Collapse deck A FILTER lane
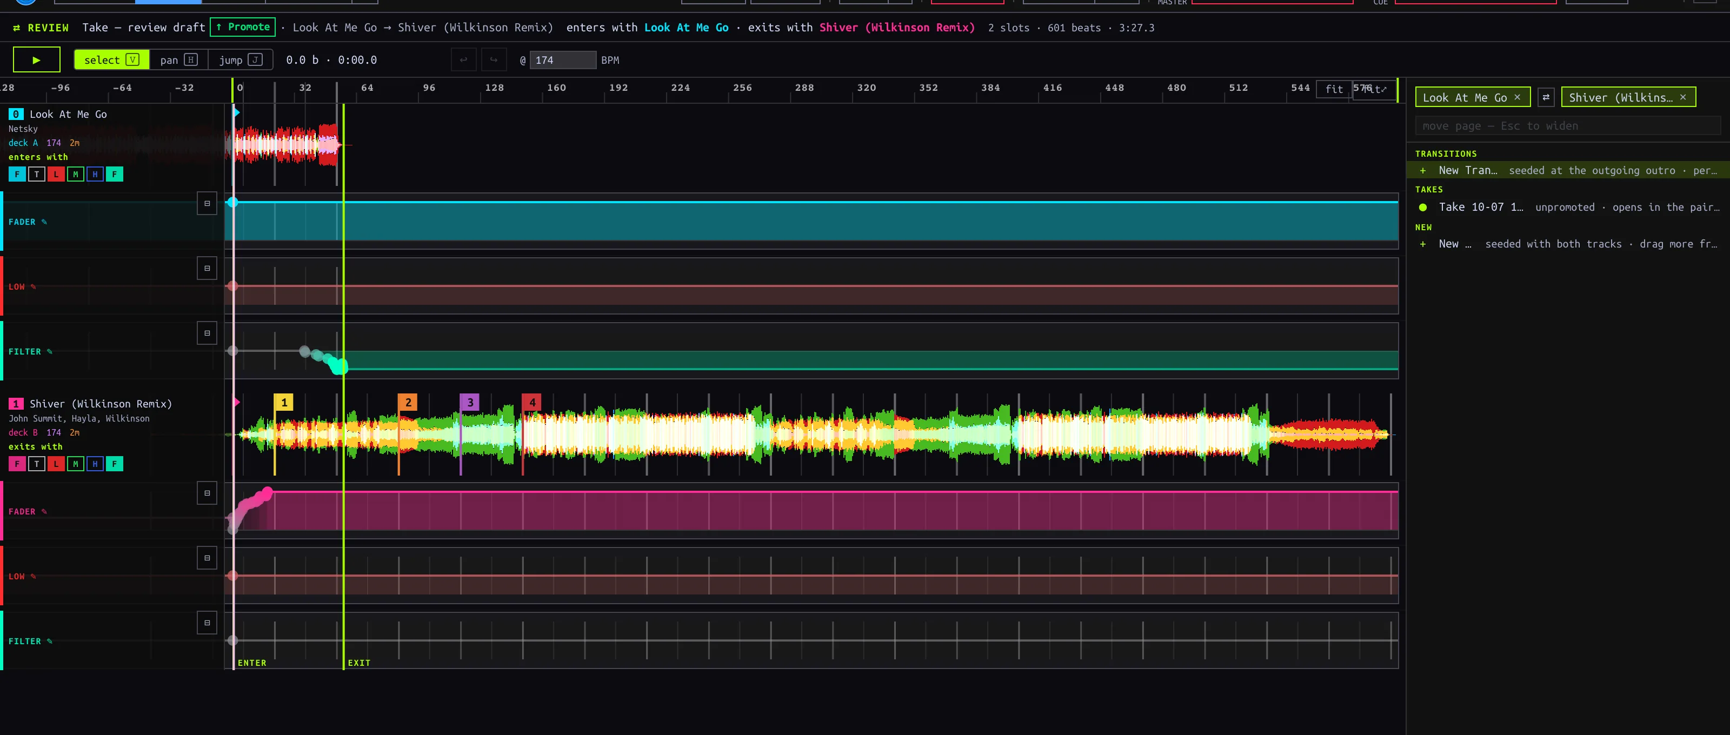Screen dimensions: 1730x735 click(x=207, y=333)
